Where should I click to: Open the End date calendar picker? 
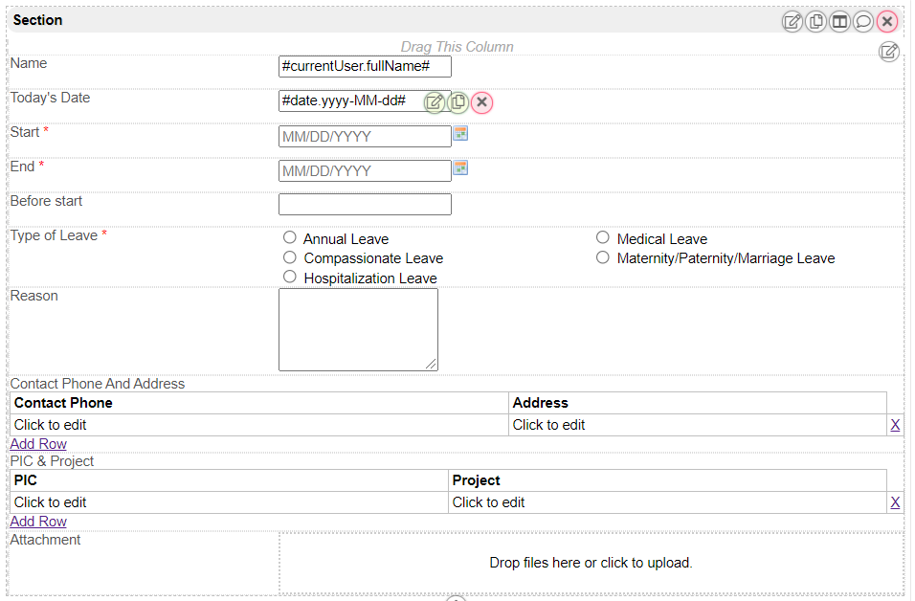[x=460, y=168]
